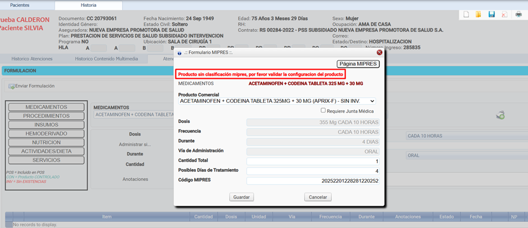Select the INSUMOS category button
The height and width of the screenshot is (228, 528).
46,125
